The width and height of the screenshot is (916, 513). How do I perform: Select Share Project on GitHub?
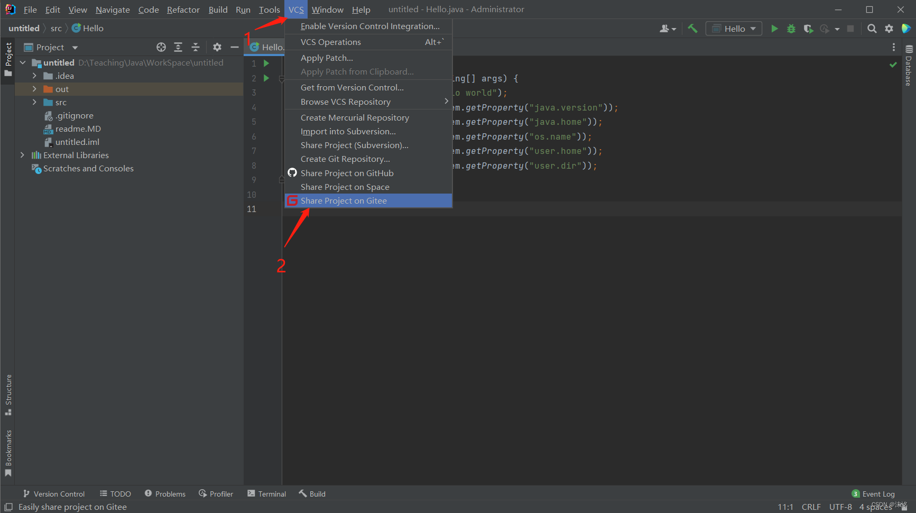click(368, 173)
